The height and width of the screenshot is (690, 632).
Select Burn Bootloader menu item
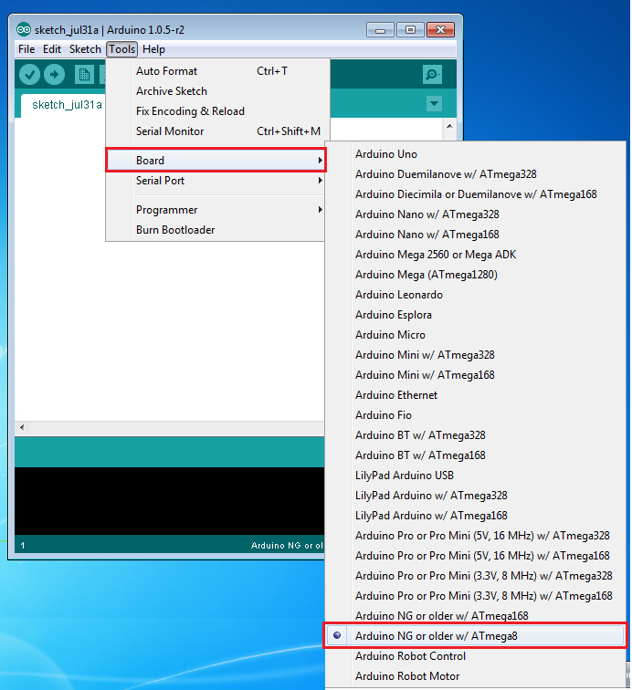216,230
